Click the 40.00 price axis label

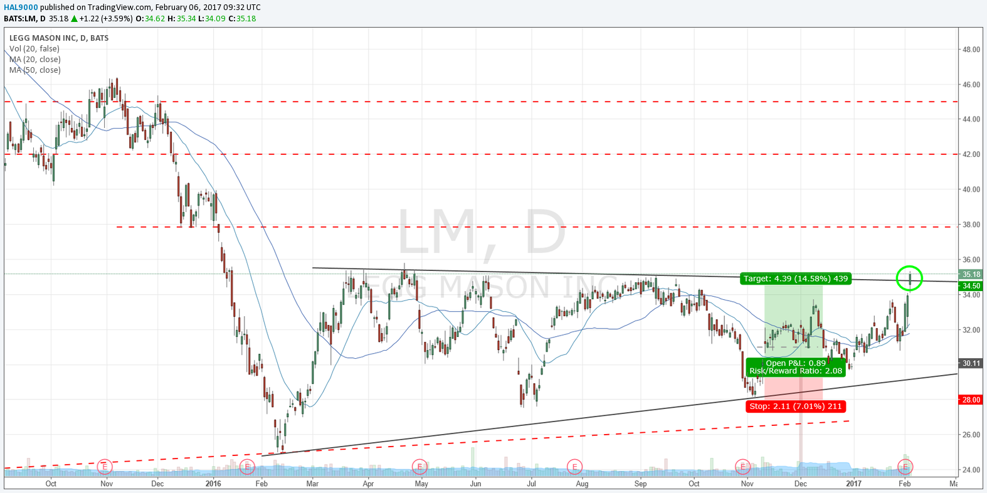(971, 189)
